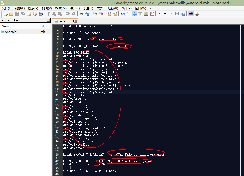Open the 宏(O) menu
This screenshot has height=176, width=244.
[100, 8]
